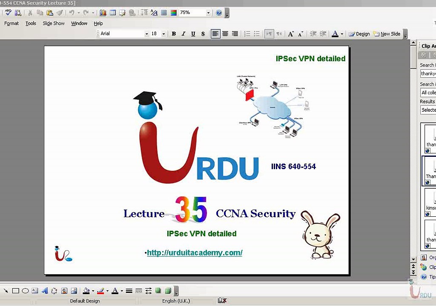Toggle text Shadow formatting
Viewport: 436px width, 306px height.
click(x=203, y=34)
